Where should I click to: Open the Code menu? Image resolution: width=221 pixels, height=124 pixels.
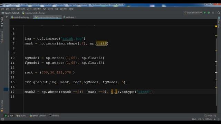tap(29, 9)
